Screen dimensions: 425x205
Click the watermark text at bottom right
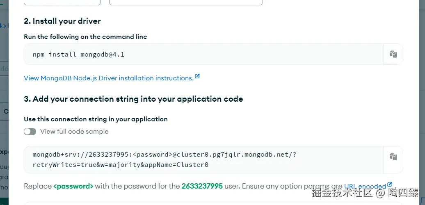(x=365, y=193)
